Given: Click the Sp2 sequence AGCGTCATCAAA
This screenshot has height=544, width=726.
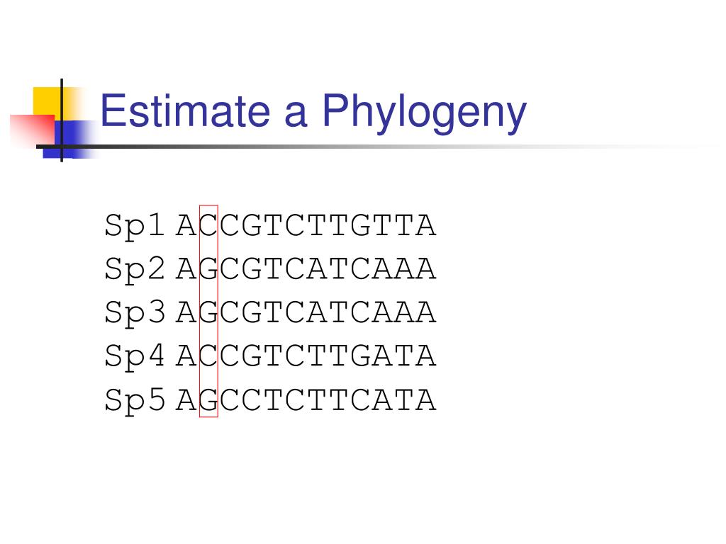Looking at the screenshot, I should pos(306,269).
